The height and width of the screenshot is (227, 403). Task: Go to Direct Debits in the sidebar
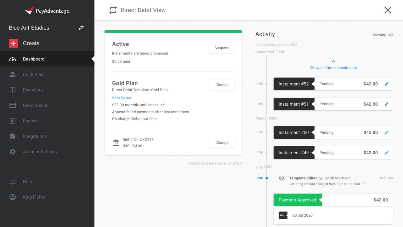[36, 105]
